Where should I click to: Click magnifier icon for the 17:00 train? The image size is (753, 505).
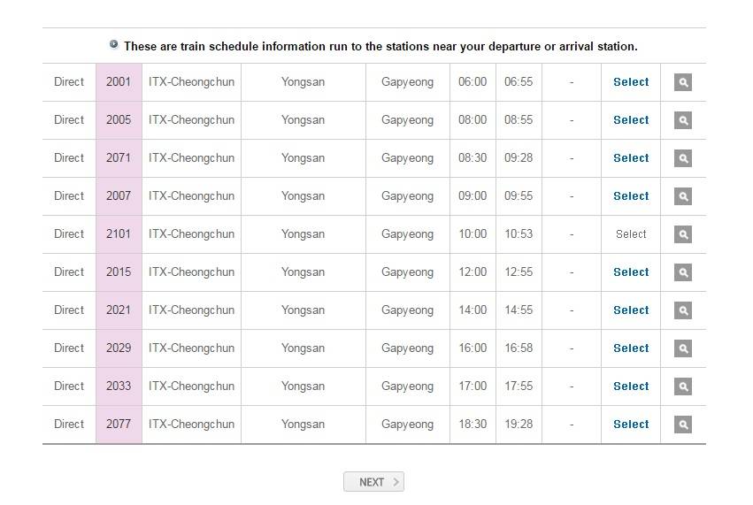(x=682, y=386)
